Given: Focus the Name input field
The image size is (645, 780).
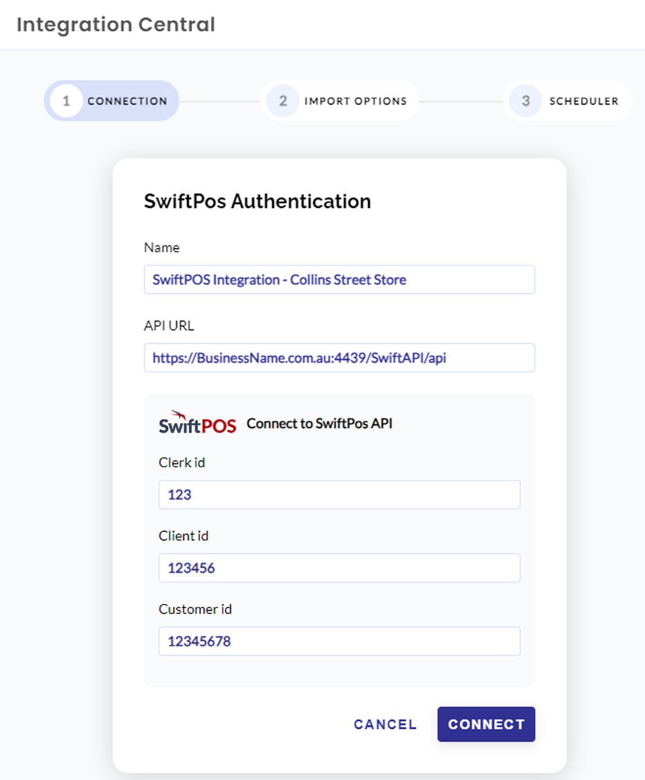Looking at the screenshot, I should [339, 279].
